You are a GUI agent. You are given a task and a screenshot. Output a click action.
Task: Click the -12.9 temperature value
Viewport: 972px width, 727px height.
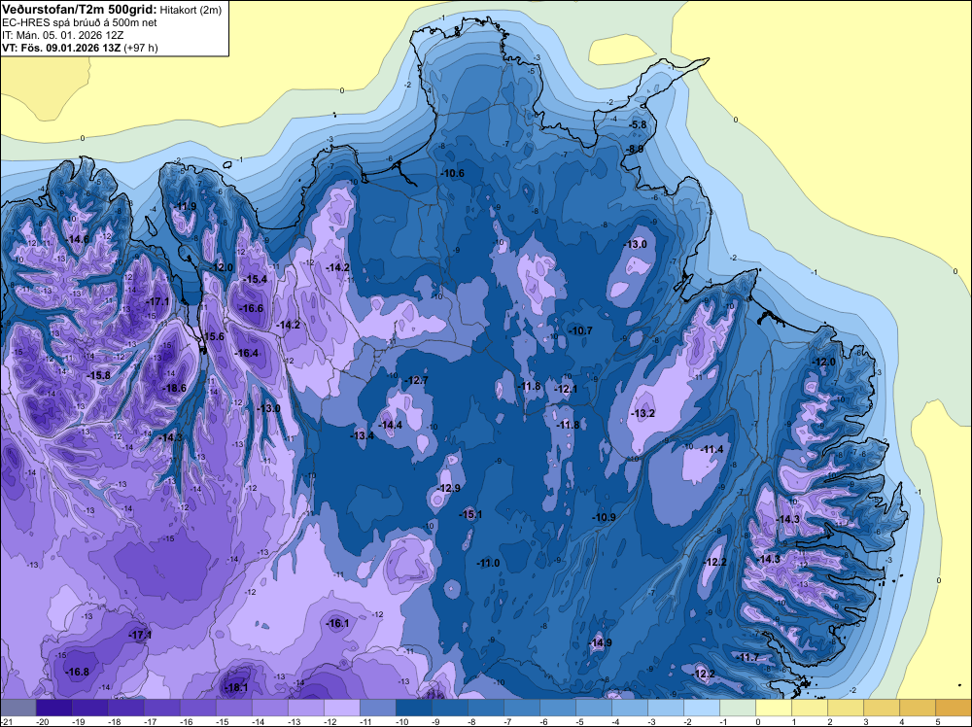coord(449,488)
